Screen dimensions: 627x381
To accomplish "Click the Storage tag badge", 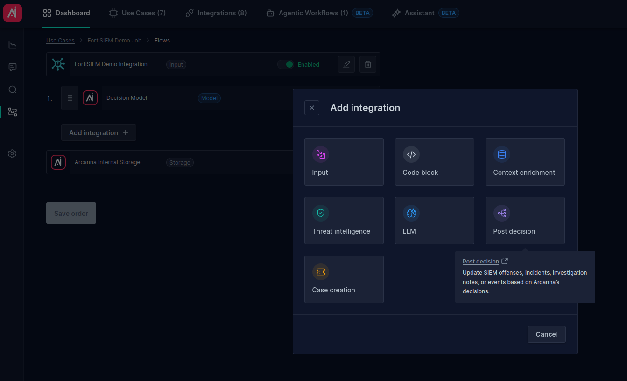I will 180,163.
